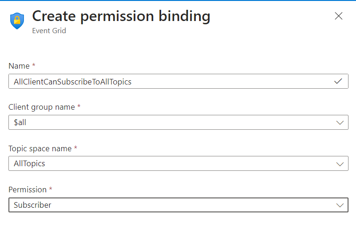356x225 pixels.
Task: Open the Client group name dropdown
Action: (178, 122)
